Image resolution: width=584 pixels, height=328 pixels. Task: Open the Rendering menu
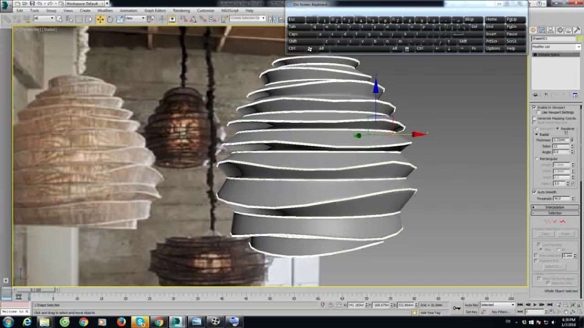click(182, 10)
